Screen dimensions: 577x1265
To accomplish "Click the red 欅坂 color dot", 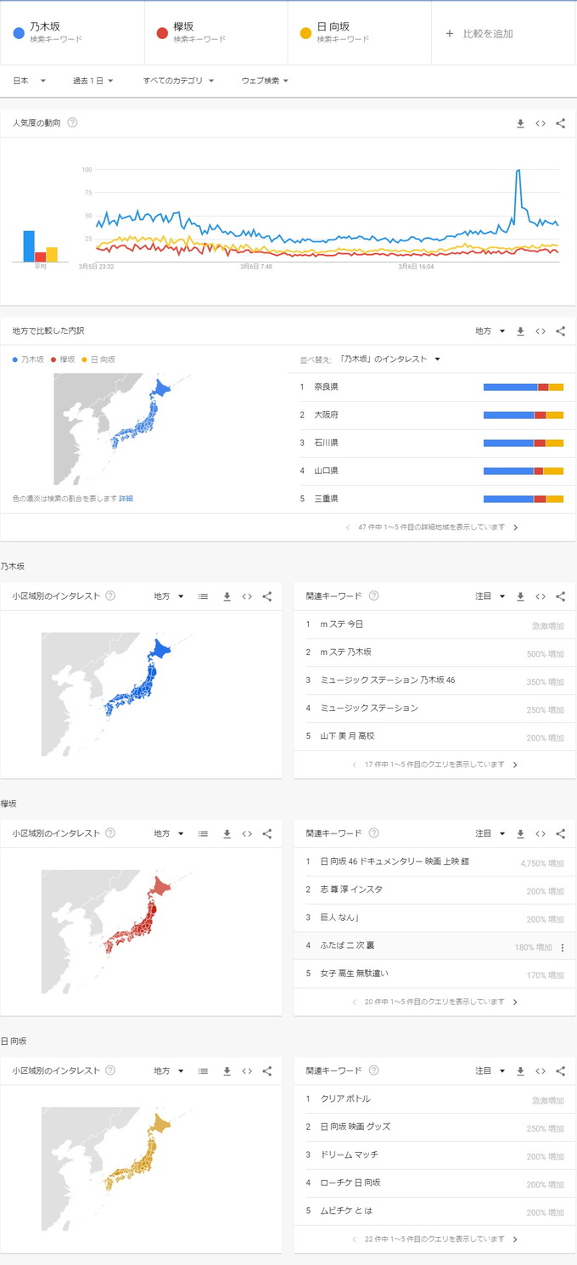I will (x=162, y=33).
